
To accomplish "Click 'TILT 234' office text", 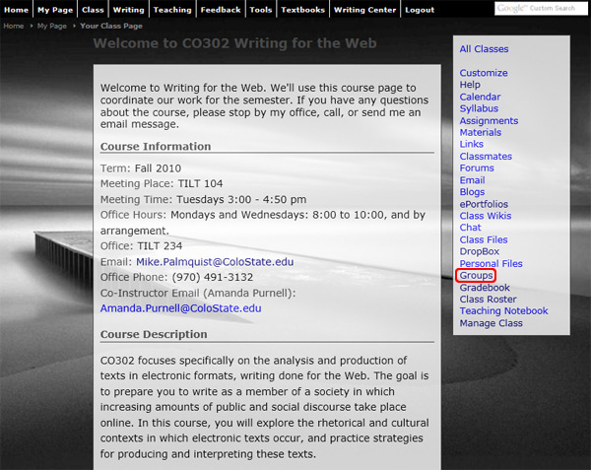I will (x=160, y=245).
